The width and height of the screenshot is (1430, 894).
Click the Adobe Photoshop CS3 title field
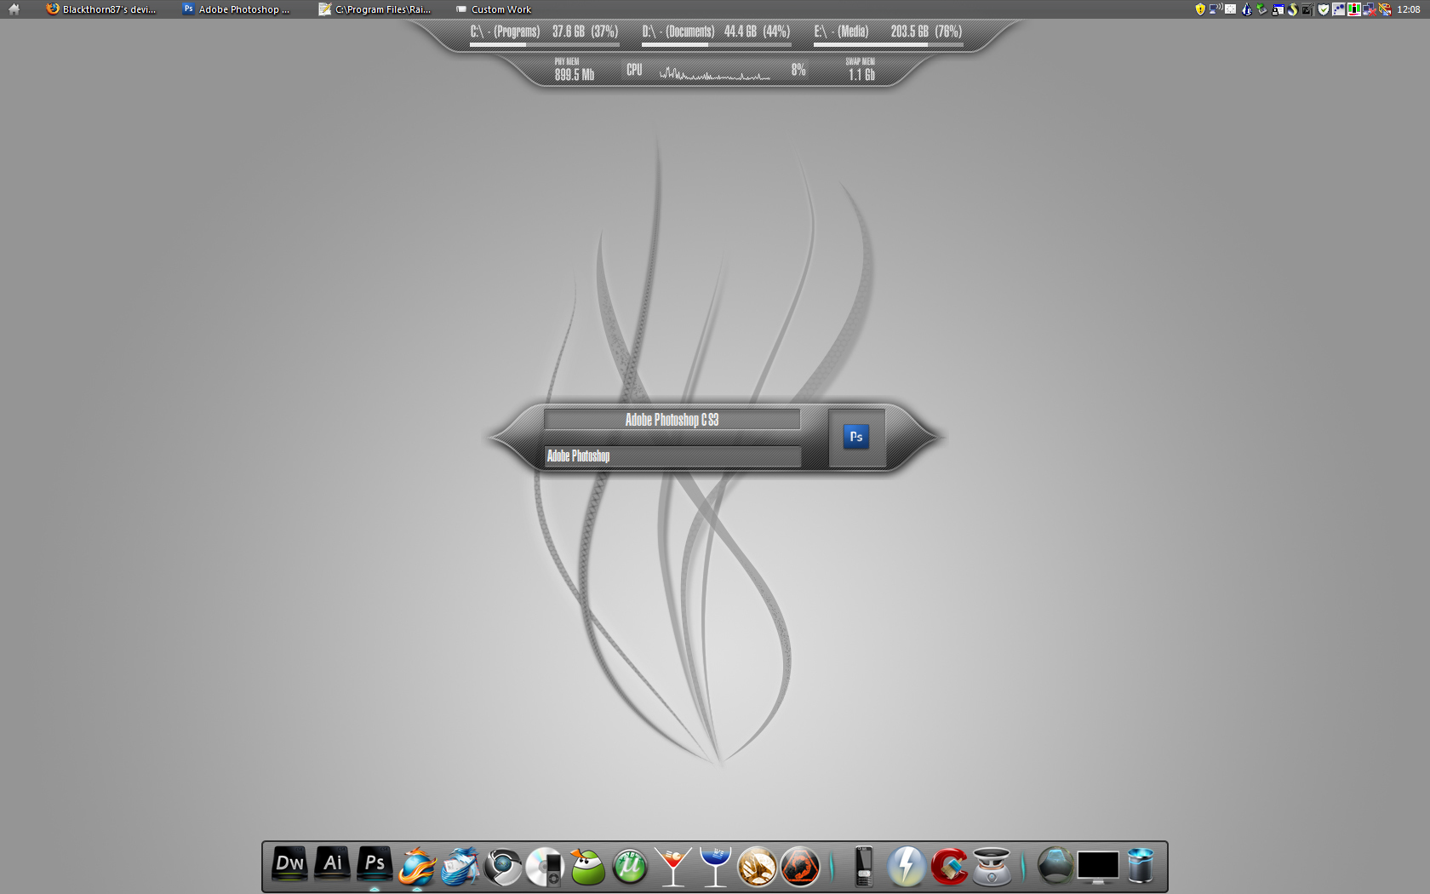point(672,420)
